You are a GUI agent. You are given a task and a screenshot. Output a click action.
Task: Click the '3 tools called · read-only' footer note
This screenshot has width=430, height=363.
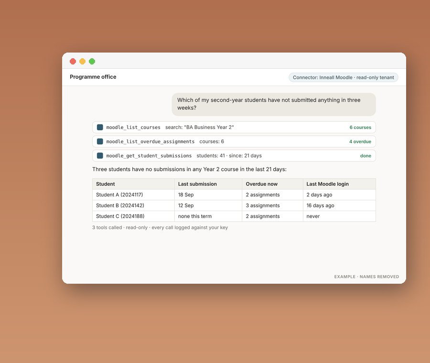(160, 227)
